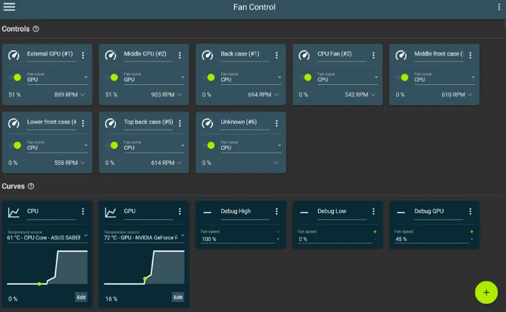Click the gauge icon on Unknown (#6)
The height and width of the screenshot is (312, 506).
click(x=207, y=123)
